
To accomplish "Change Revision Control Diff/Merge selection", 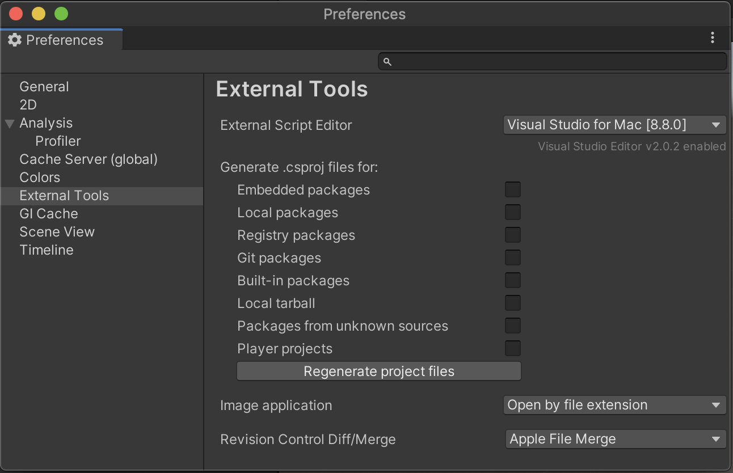I will pyautogui.click(x=614, y=438).
